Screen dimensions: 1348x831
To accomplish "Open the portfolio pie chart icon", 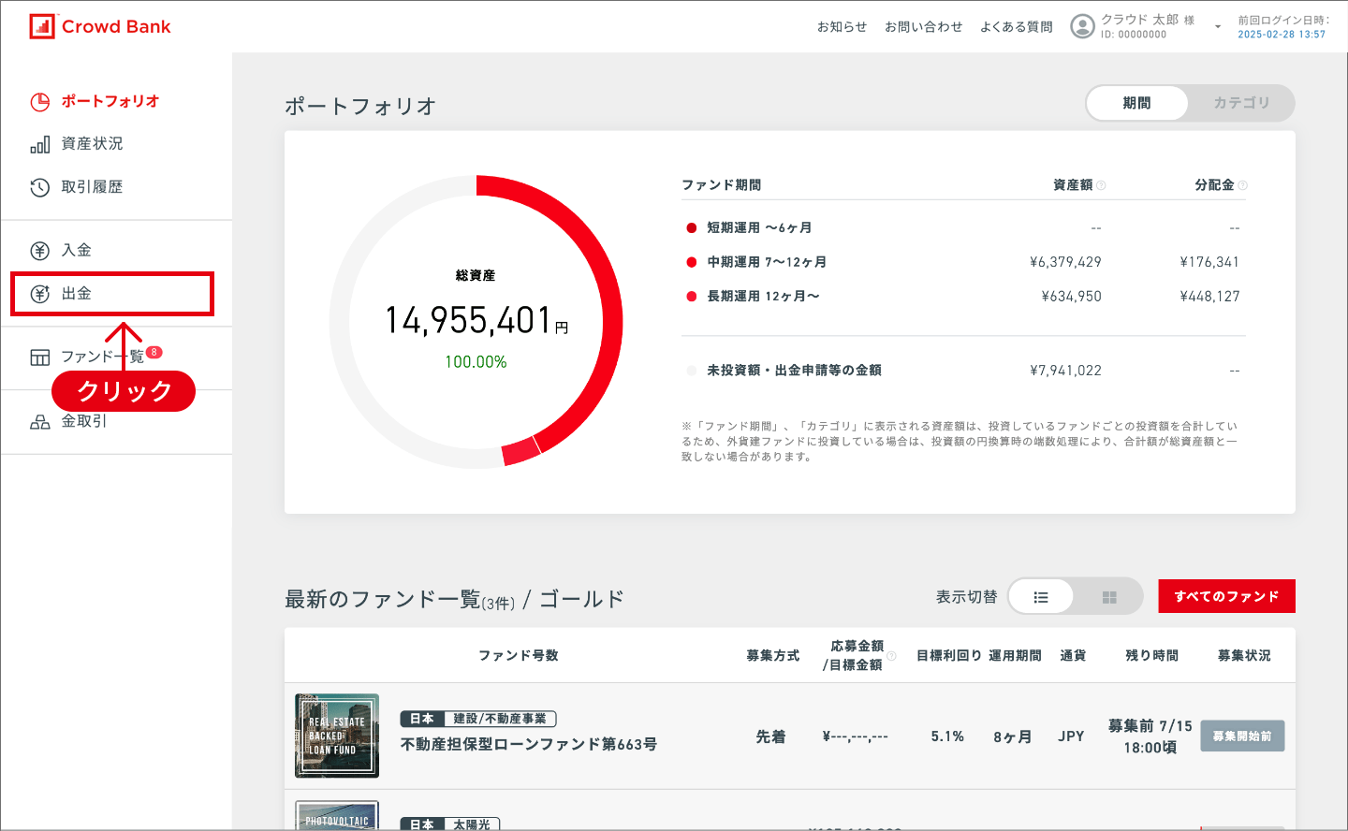I will 40,102.
